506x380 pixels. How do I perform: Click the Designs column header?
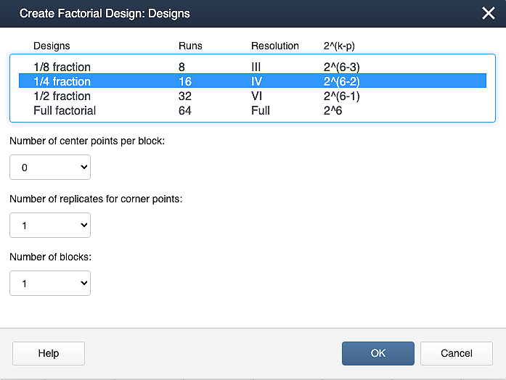click(52, 46)
